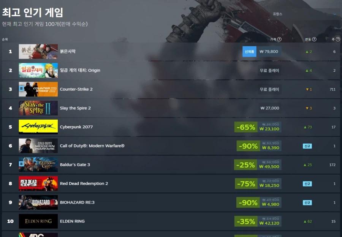Open the 프랑스 region dropdown
This screenshot has width=342, height=237.
pyautogui.click(x=304, y=14)
